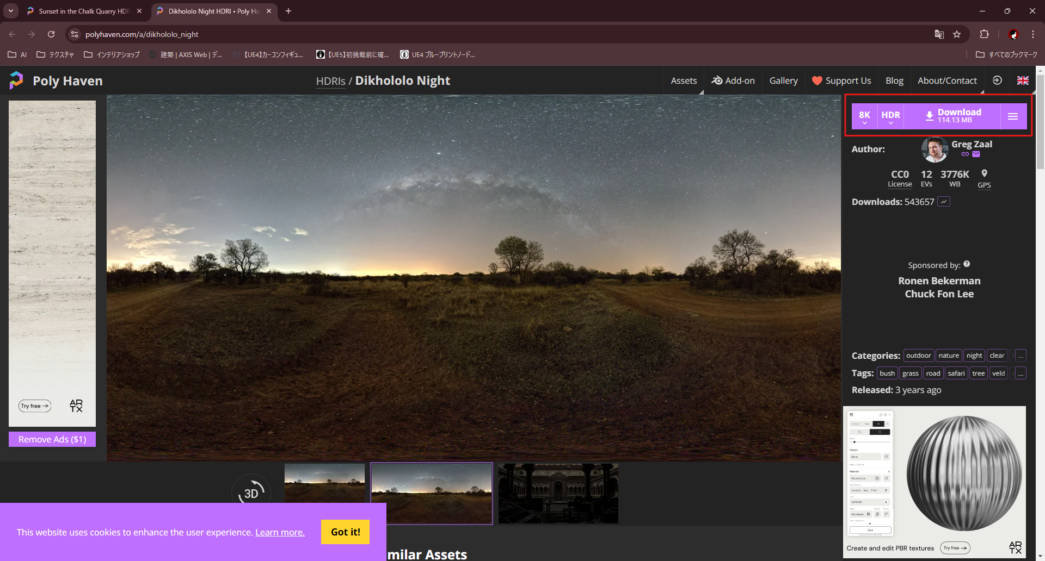The height and width of the screenshot is (561, 1045).
Task: Open the Gallery menu item
Action: click(x=783, y=80)
